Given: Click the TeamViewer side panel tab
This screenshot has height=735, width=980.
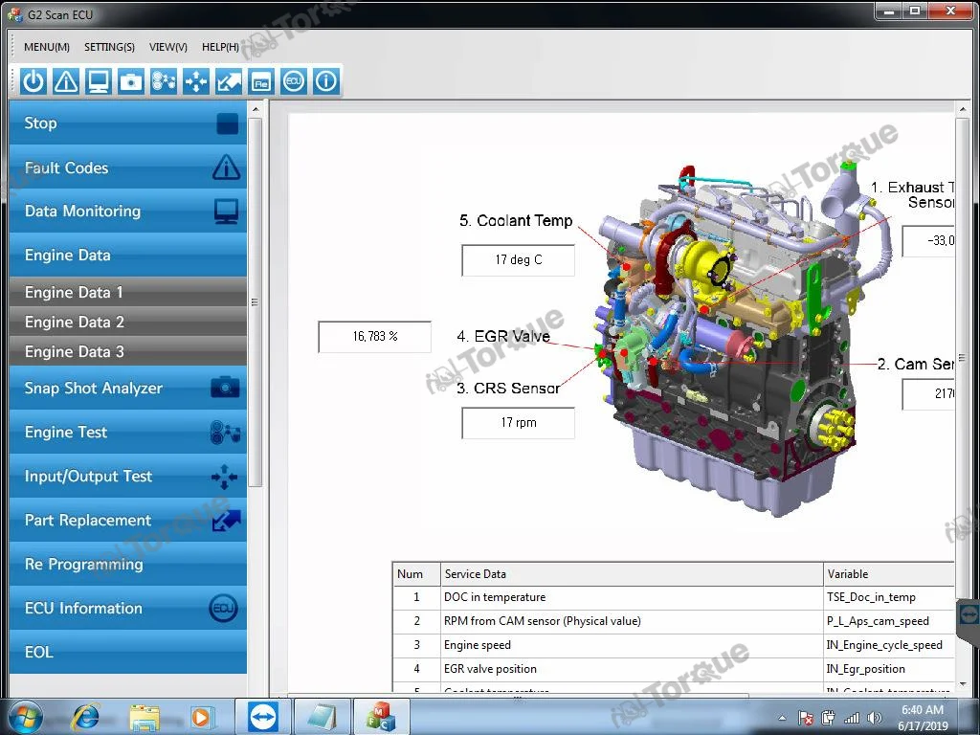Looking at the screenshot, I should pos(969,614).
